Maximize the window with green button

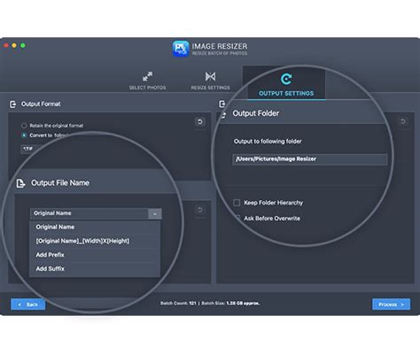pyautogui.click(x=23, y=45)
